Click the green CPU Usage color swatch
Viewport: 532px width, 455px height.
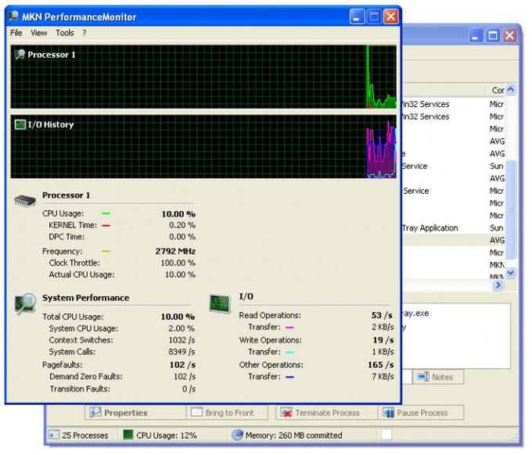click(106, 213)
